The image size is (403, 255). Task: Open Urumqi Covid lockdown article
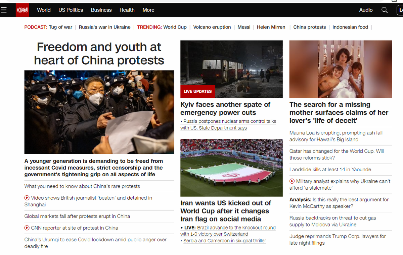click(95, 243)
